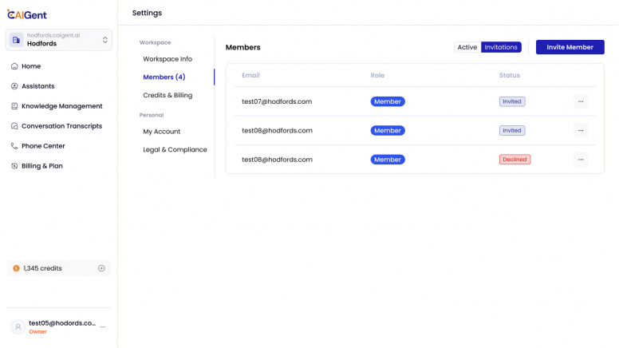Select the Invitations toggle option
The image size is (619, 348).
(501, 47)
